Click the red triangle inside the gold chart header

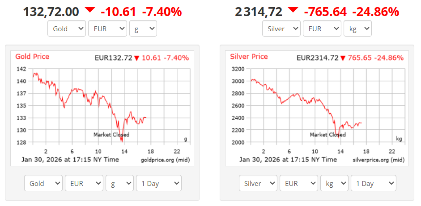136,58
